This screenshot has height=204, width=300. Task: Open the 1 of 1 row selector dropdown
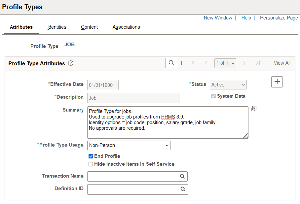[x=225, y=63]
